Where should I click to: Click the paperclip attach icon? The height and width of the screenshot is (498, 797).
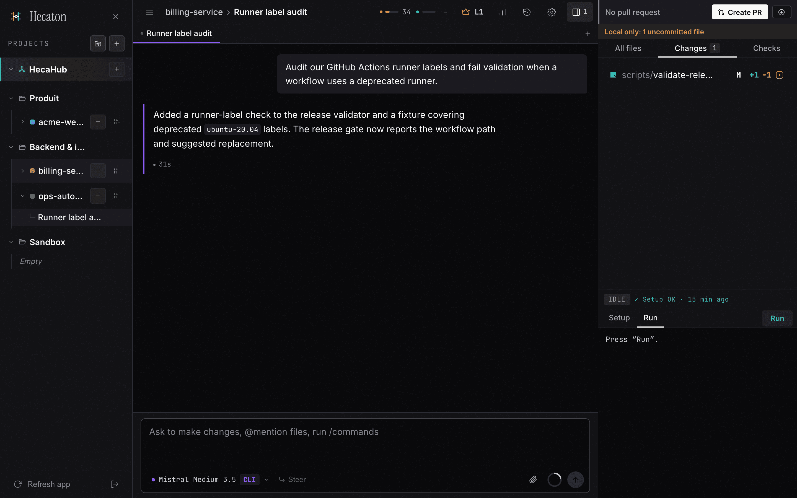click(533, 479)
